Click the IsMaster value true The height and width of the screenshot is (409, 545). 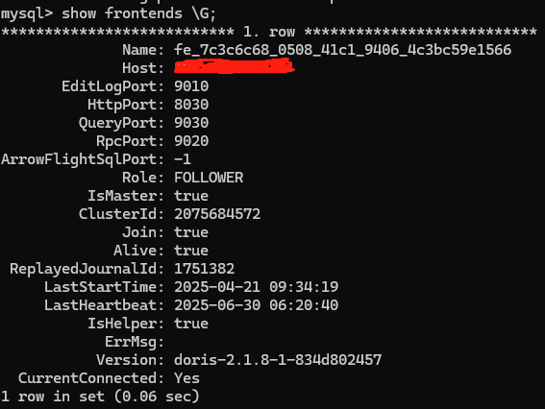click(x=191, y=196)
